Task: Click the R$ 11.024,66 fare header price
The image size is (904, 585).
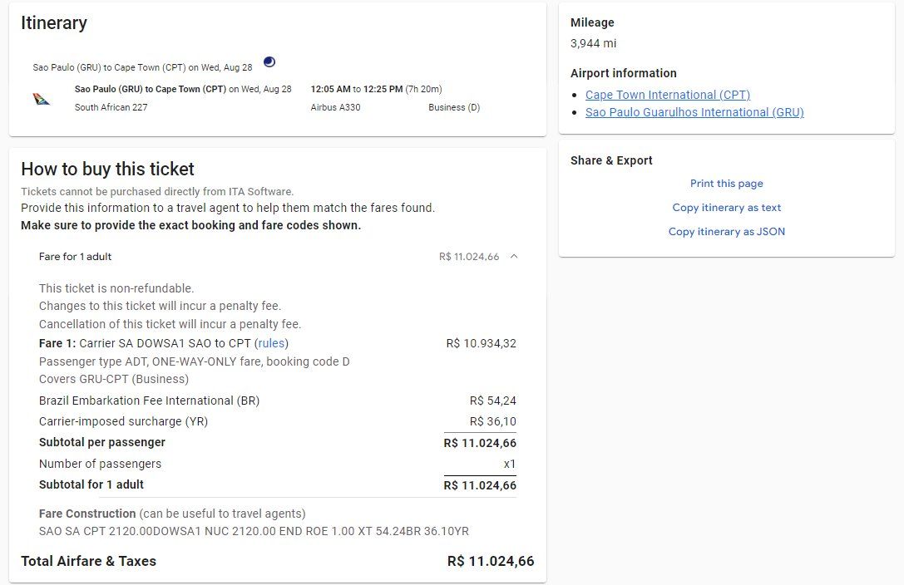Action: tap(469, 257)
